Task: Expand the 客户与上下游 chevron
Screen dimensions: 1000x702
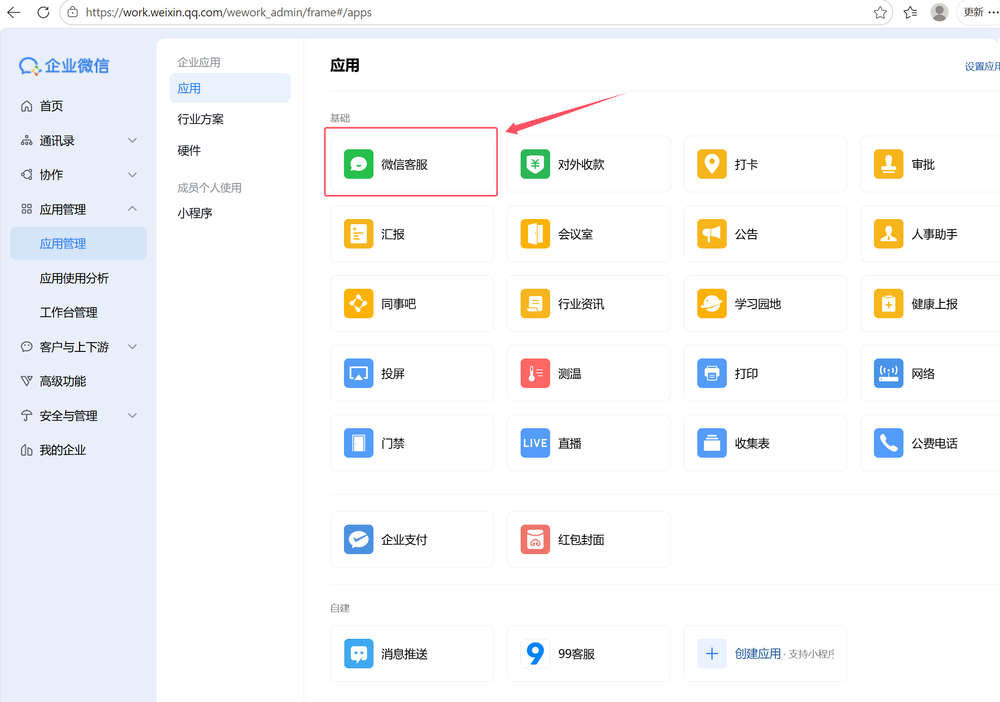Action: (x=133, y=347)
